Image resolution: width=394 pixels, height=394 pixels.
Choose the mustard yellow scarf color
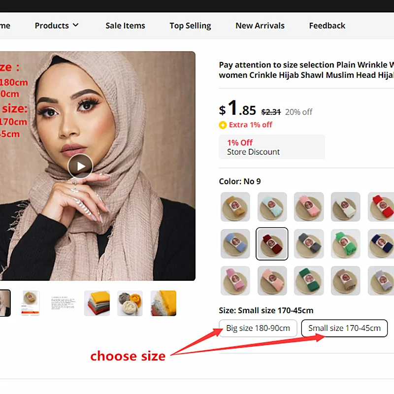click(235, 207)
